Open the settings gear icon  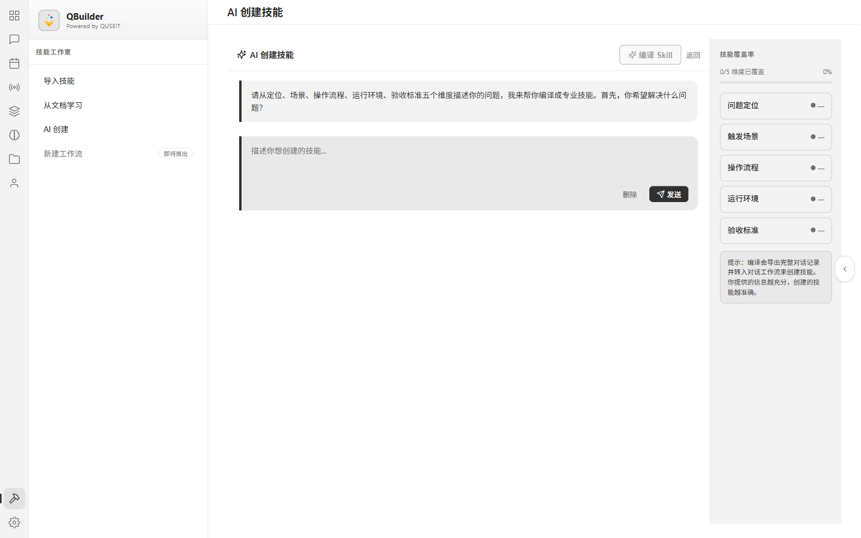(x=14, y=522)
